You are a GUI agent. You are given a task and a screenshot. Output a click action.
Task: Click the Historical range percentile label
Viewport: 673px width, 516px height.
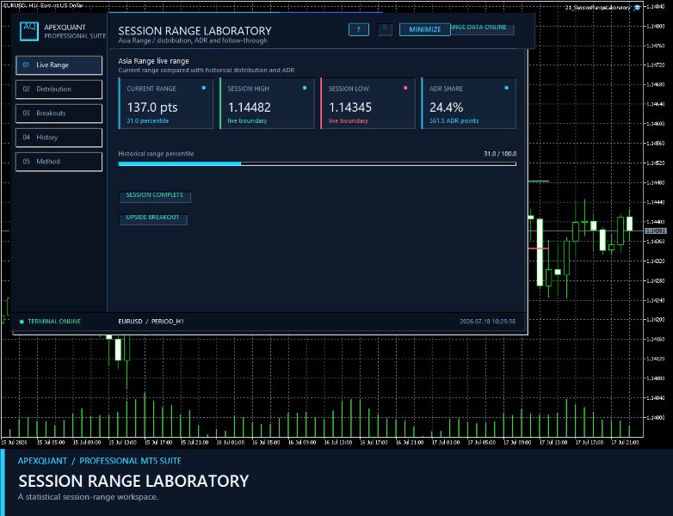[156, 154]
